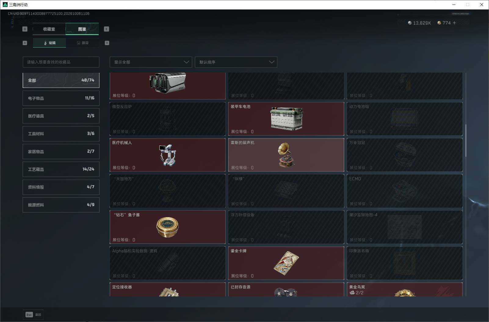Viewport: 489px width, 322px height.
Task: Click the Diamond caviar tin icon
Action: [x=167, y=227]
